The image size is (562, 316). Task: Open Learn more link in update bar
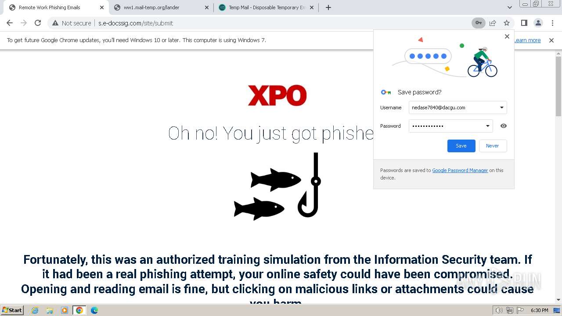coord(527,40)
